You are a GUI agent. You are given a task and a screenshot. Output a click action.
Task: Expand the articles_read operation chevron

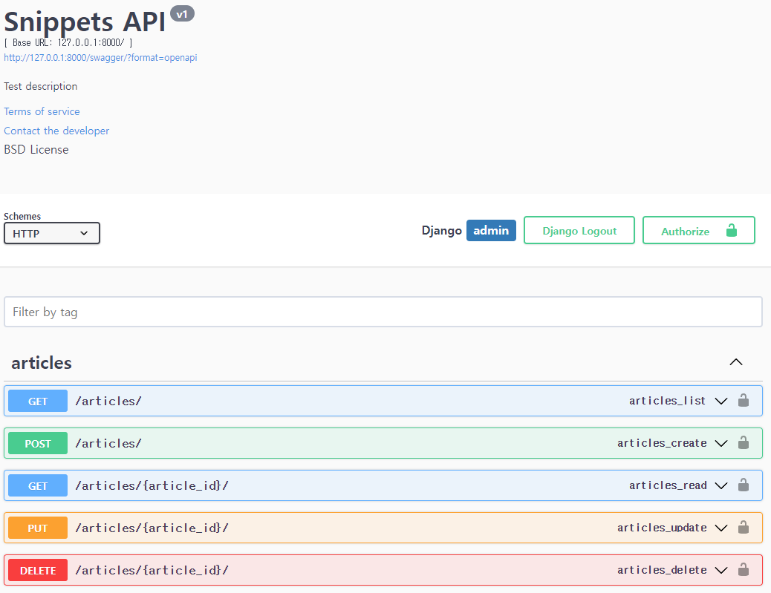[720, 485]
